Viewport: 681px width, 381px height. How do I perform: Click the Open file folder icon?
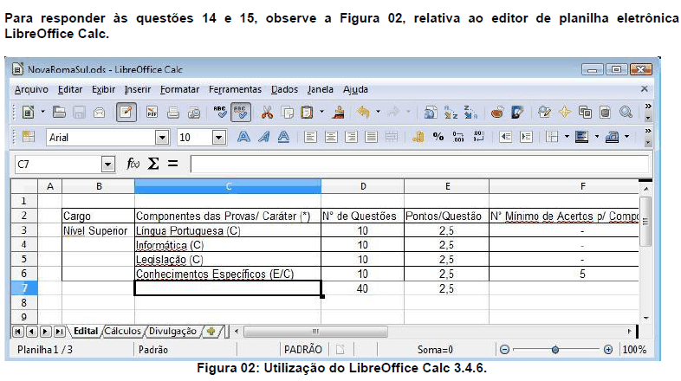(59, 112)
